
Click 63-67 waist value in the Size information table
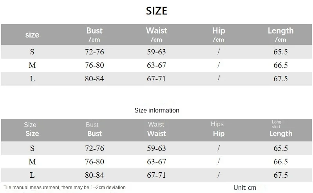(x=156, y=162)
